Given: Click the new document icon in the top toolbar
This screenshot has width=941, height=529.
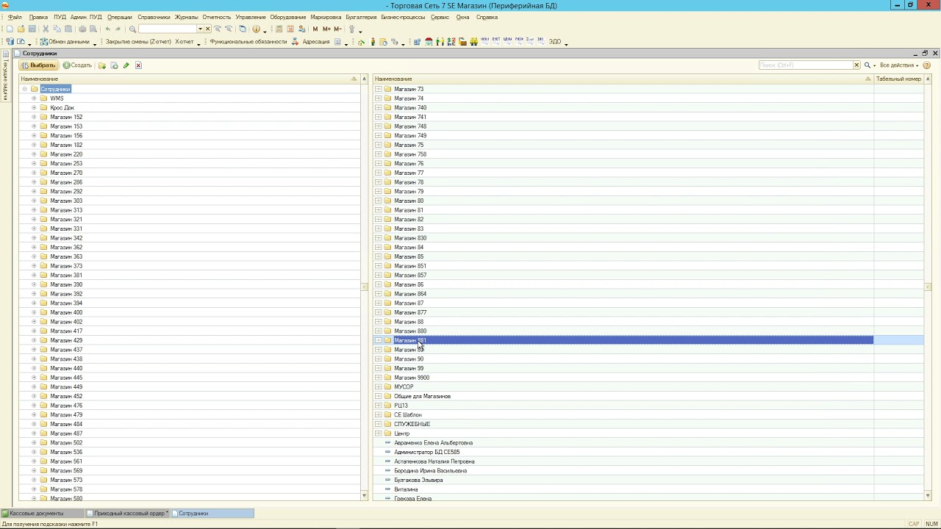Looking at the screenshot, I should [x=10, y=29].
